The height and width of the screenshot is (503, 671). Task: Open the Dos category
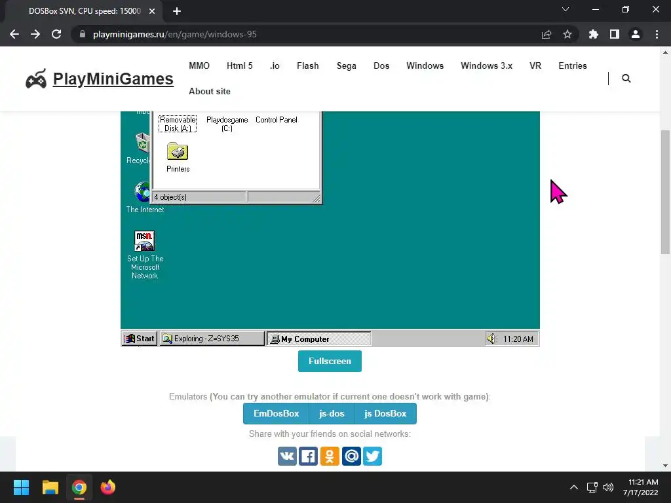click(x=381, y=66)
